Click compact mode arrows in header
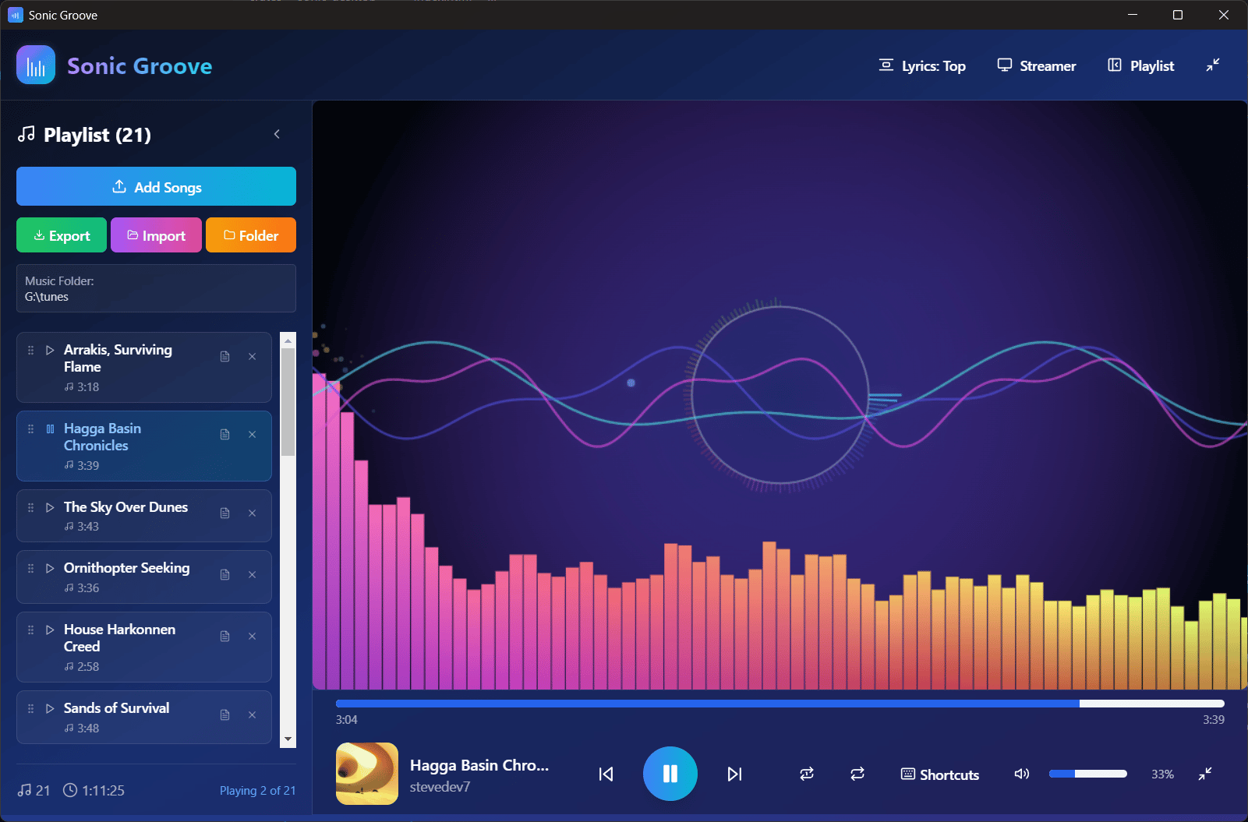 tap(1213, 65)
